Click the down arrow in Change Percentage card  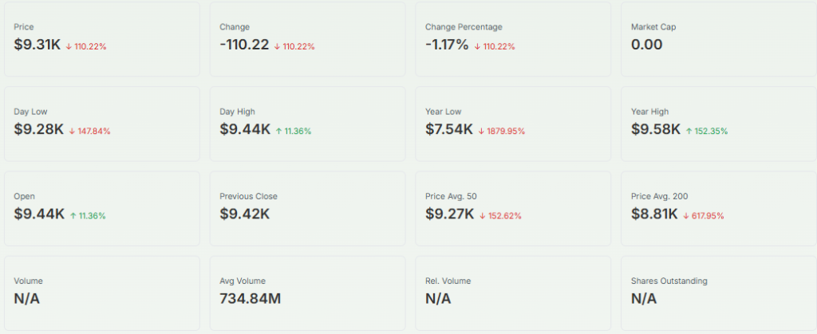click(477, 46)
